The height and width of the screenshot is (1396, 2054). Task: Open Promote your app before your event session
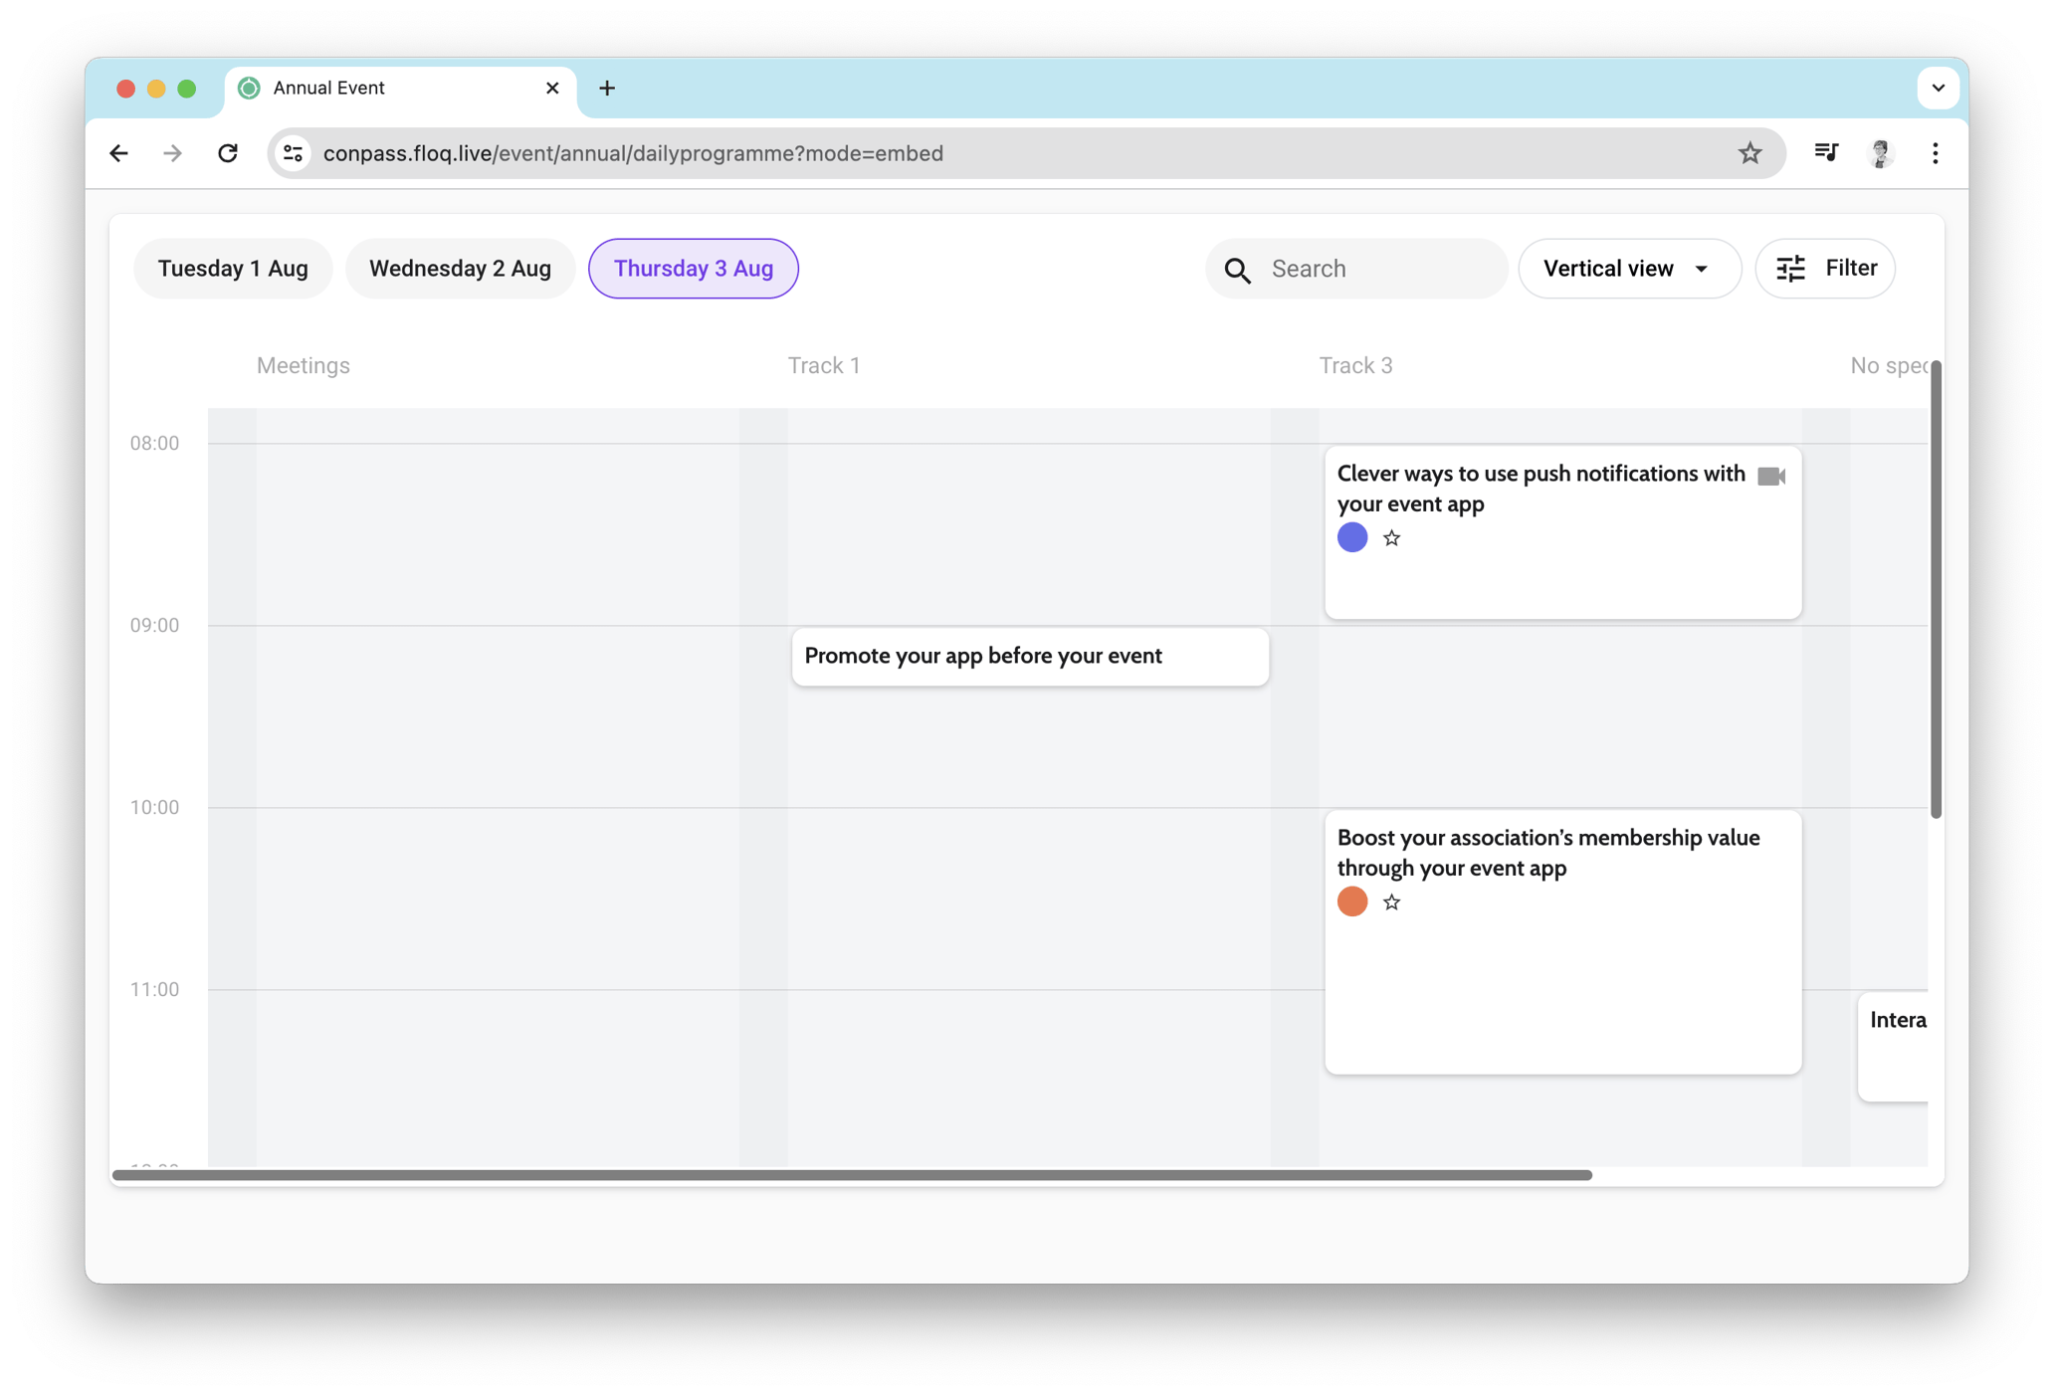pos(1029,657)
